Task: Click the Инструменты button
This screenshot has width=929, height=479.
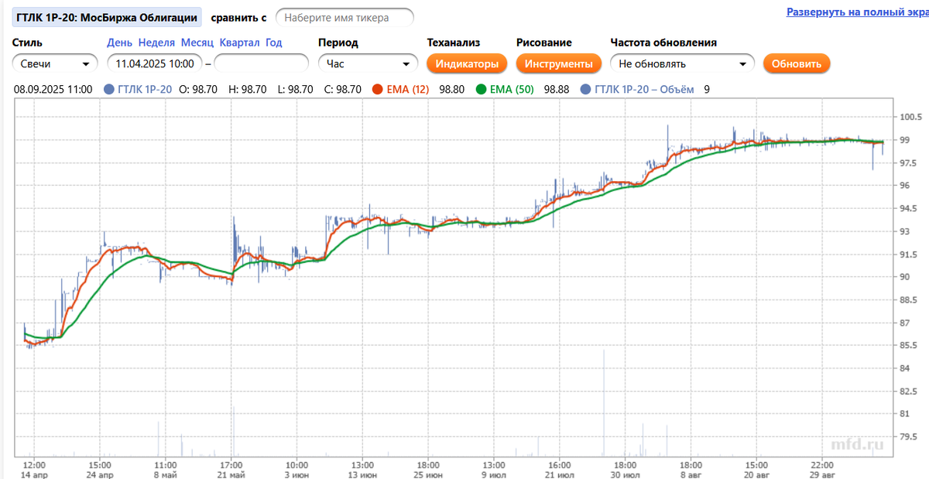Action: [x=558, y=63]
